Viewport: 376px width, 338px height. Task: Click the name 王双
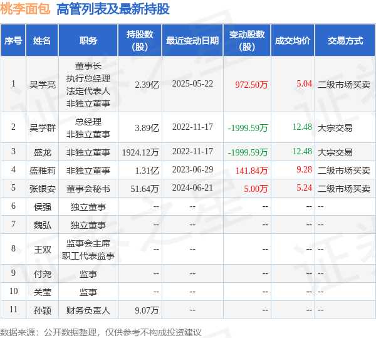43,250
